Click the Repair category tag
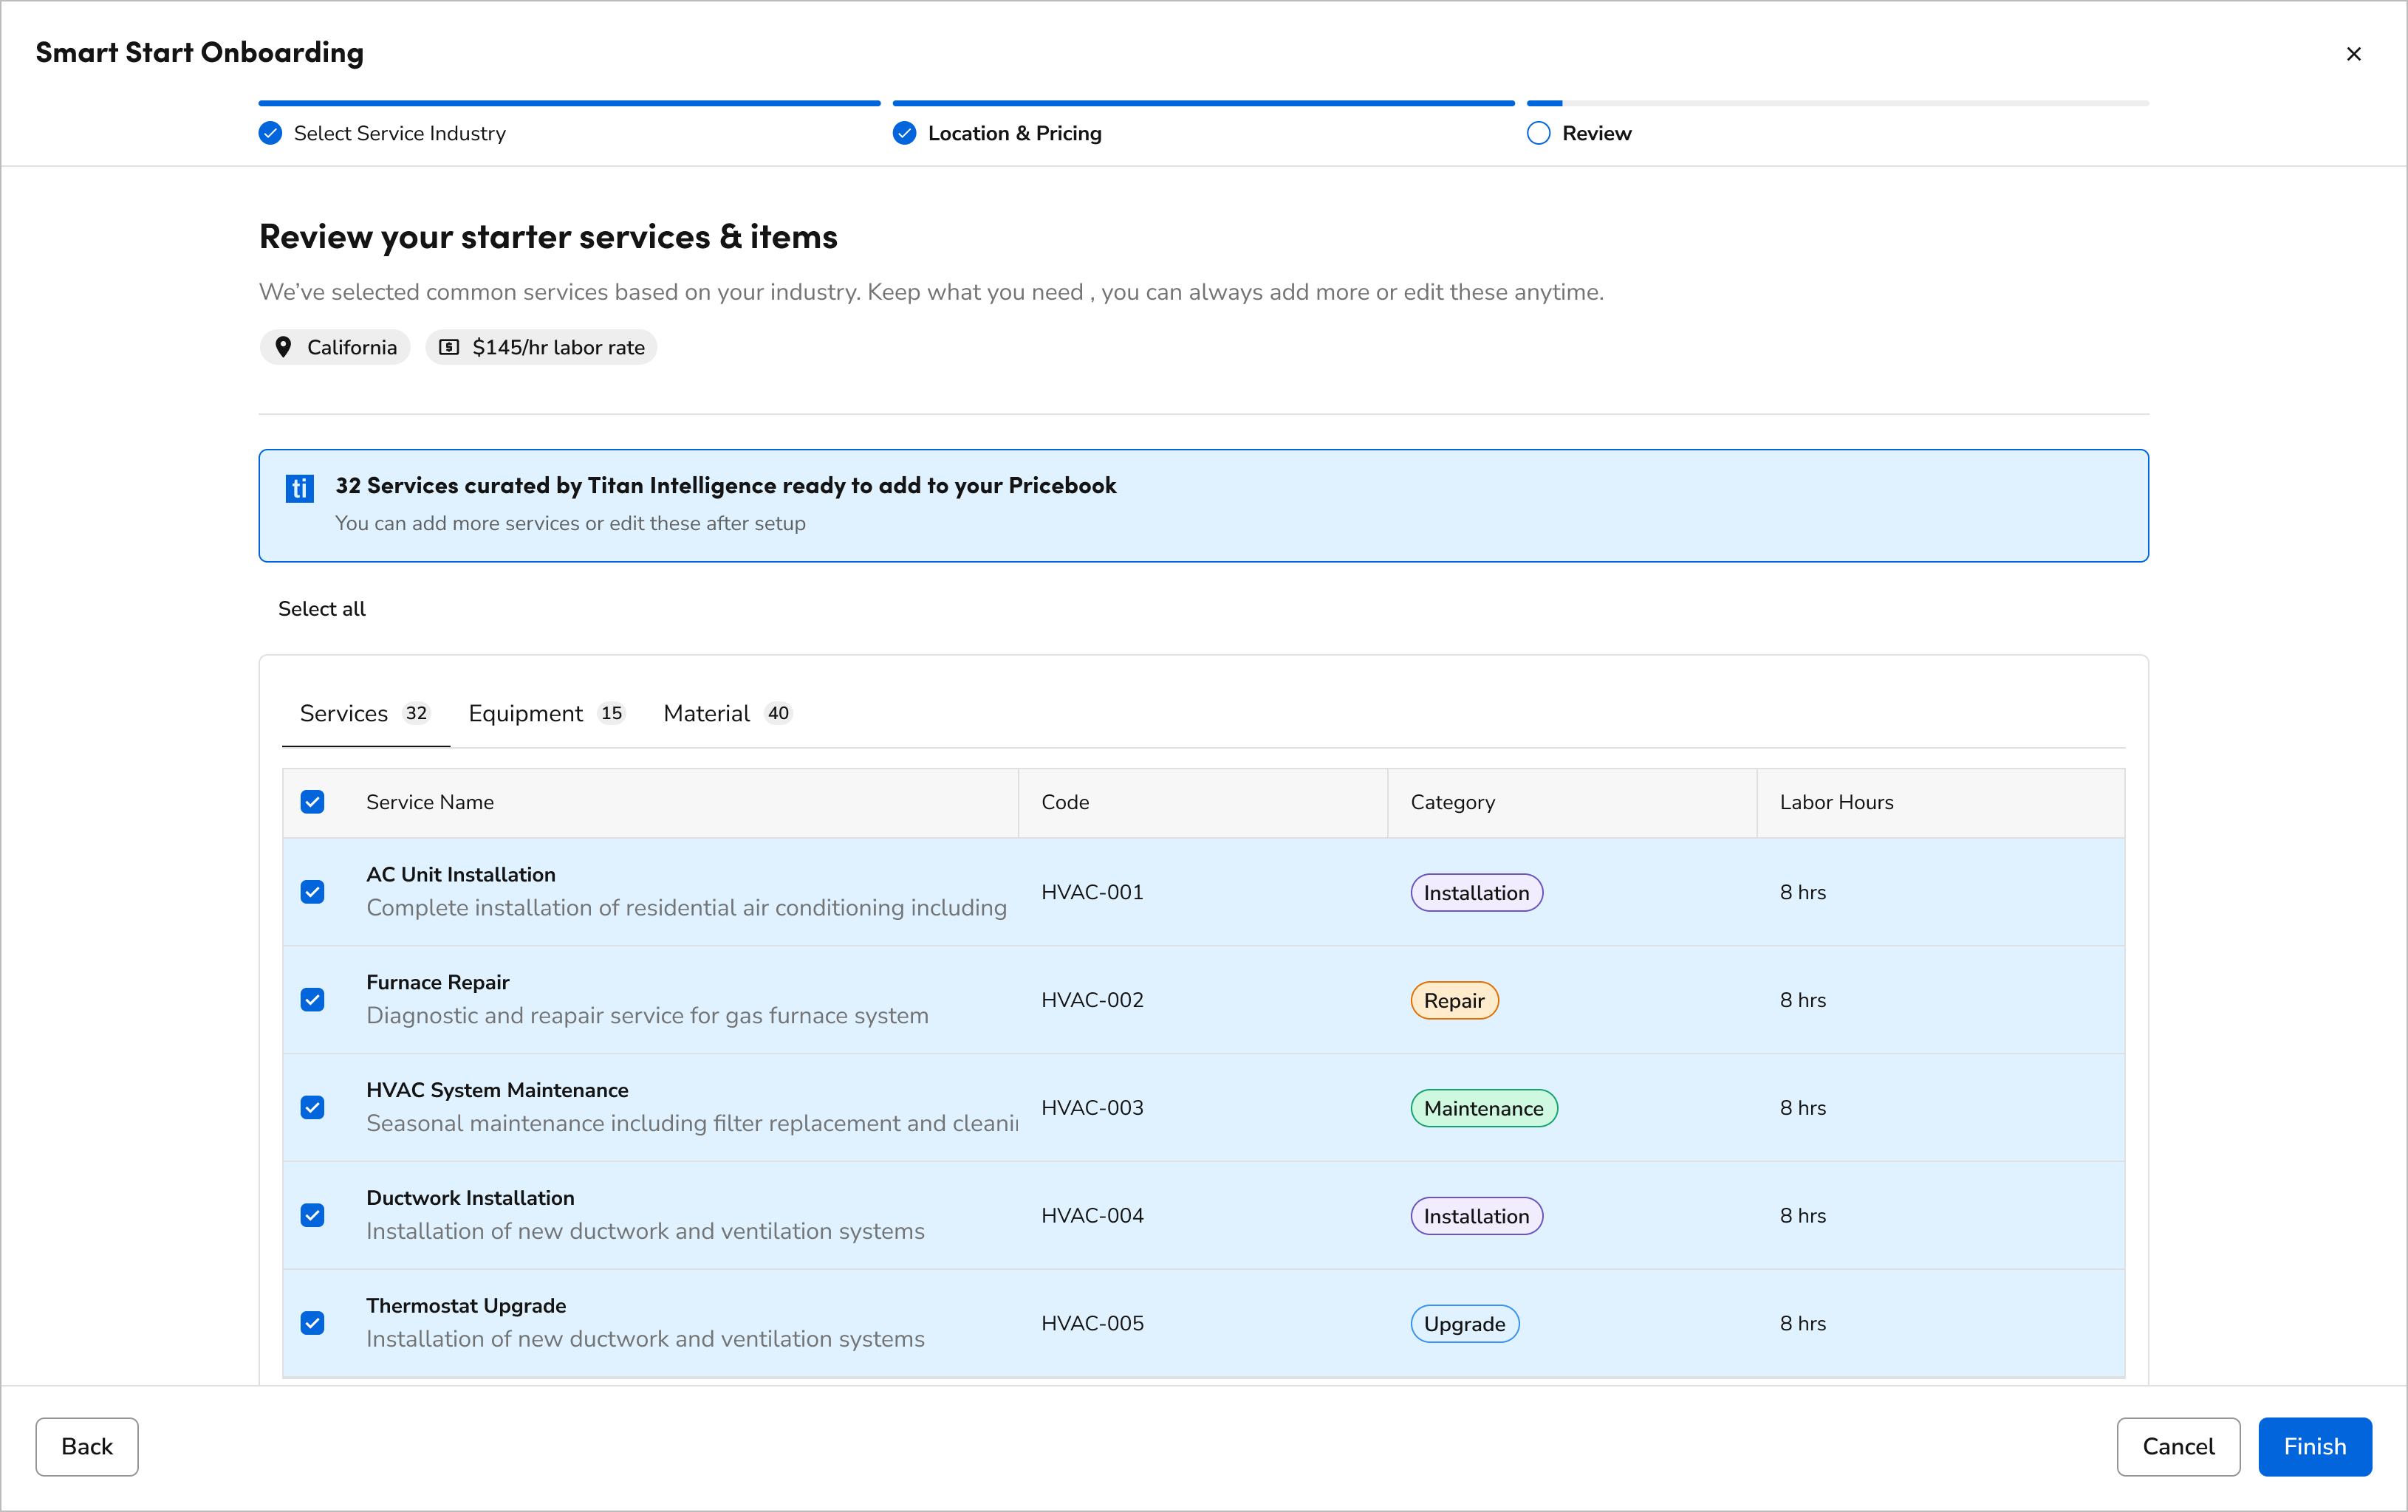The image size is (2408, 1512). coord(1454,1000)
